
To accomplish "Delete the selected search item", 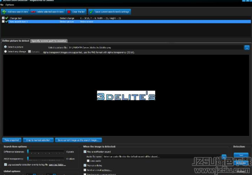I will point(48,12).
